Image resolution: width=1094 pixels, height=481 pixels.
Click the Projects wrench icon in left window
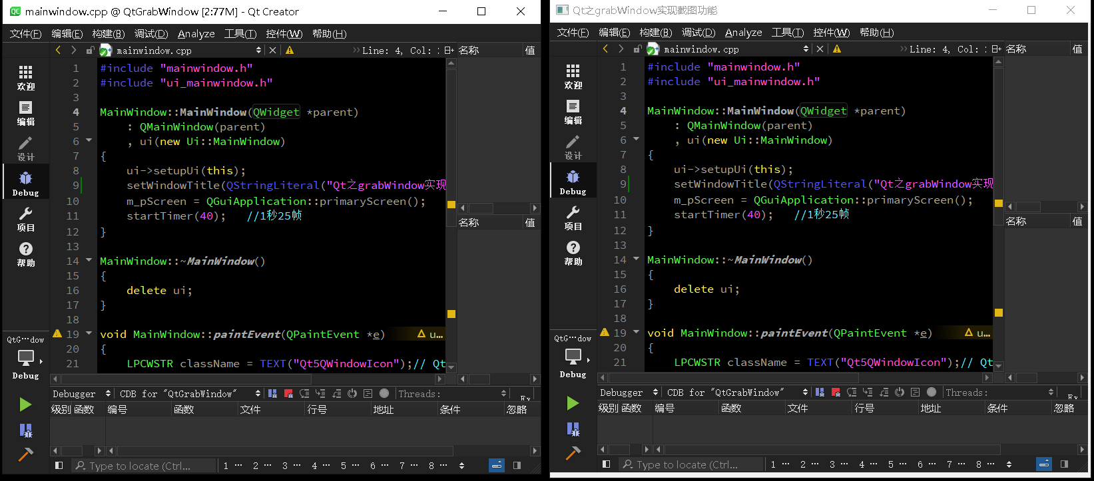tap(25, 218)
